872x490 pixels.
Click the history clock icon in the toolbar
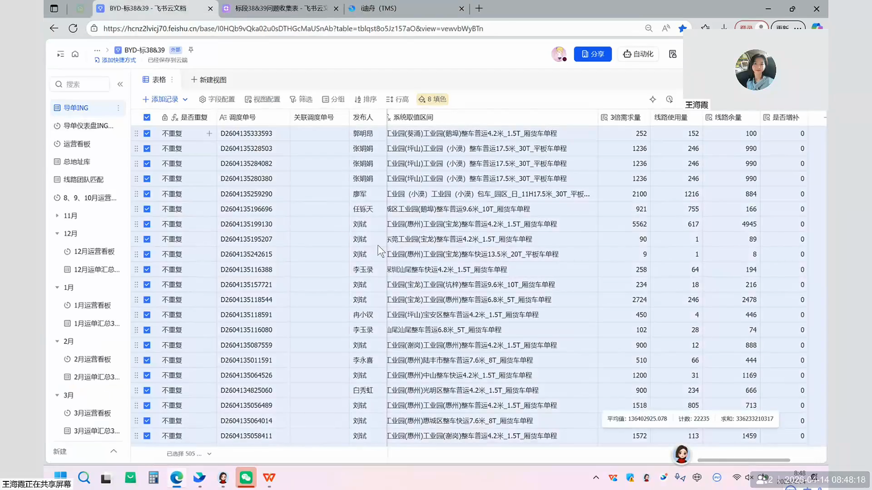coord(669,99)
